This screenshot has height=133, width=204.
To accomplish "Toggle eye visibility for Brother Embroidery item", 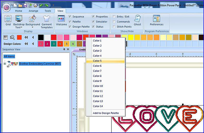I will point(9,62).
